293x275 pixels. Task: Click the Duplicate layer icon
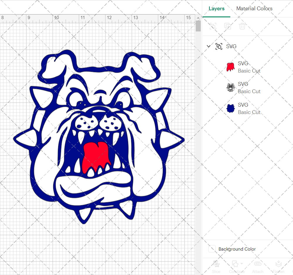[x=227, y=26]
